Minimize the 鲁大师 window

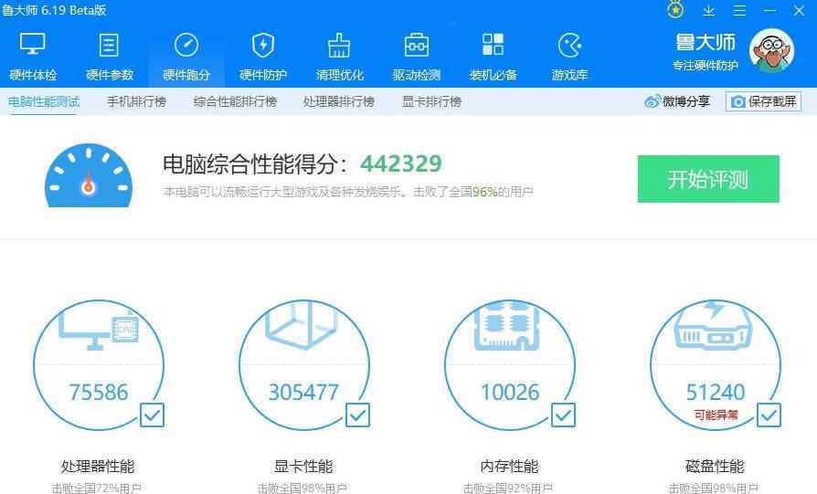coord(769,10)
